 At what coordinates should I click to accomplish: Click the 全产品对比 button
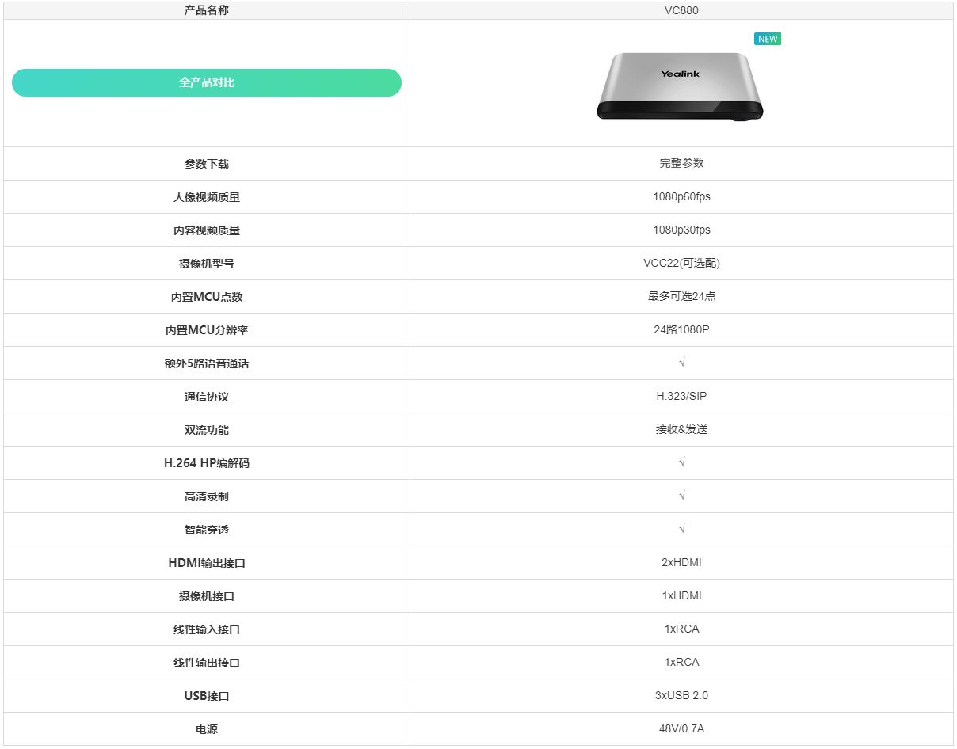206,82
